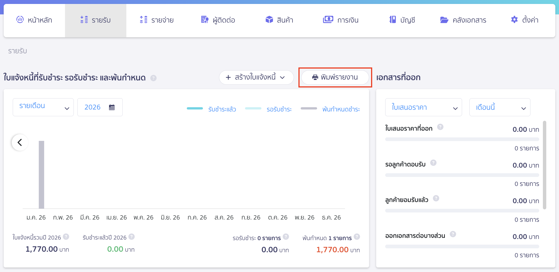Screen dimensions: 559x272
Task: Open the ใบเสนอราคา document type dropdown
Action: pyautogui.click(x=423, y=108)
